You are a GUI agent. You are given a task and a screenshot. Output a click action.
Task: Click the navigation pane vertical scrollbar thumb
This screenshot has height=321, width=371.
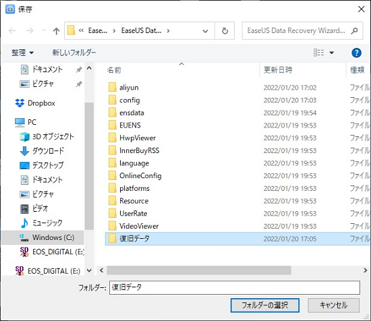pos(89,166)
